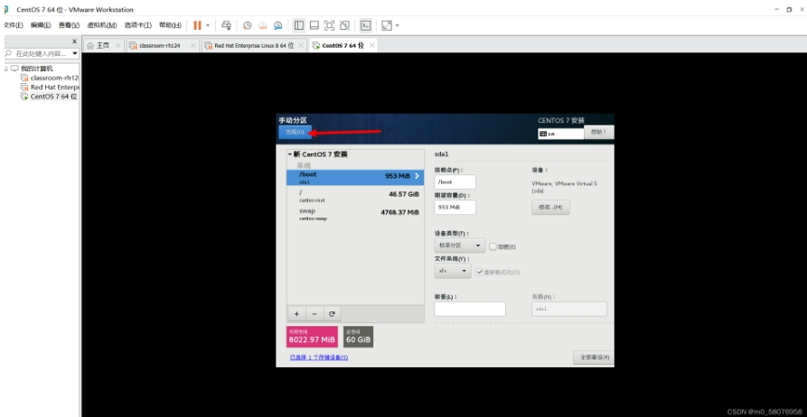Toggle the 加密(E) encrypt checkbox
The image size is (807, 417).
click(x=493, y=246)
